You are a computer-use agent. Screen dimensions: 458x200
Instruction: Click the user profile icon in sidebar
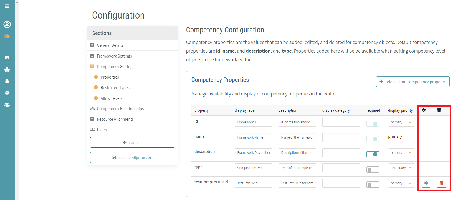pyautogui.click(x=7, y=24)
